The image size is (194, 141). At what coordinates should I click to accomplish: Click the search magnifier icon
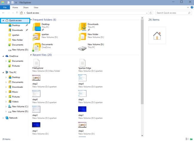pyautogui.click(x=189, y=13)
